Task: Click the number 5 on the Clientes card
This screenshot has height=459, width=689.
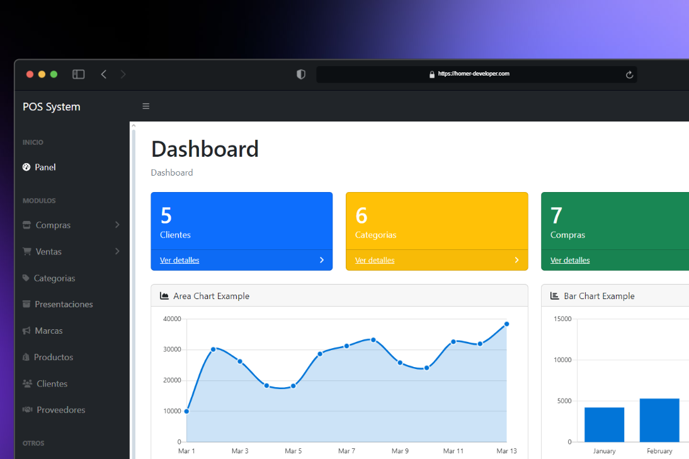Action: click(166, 216)
